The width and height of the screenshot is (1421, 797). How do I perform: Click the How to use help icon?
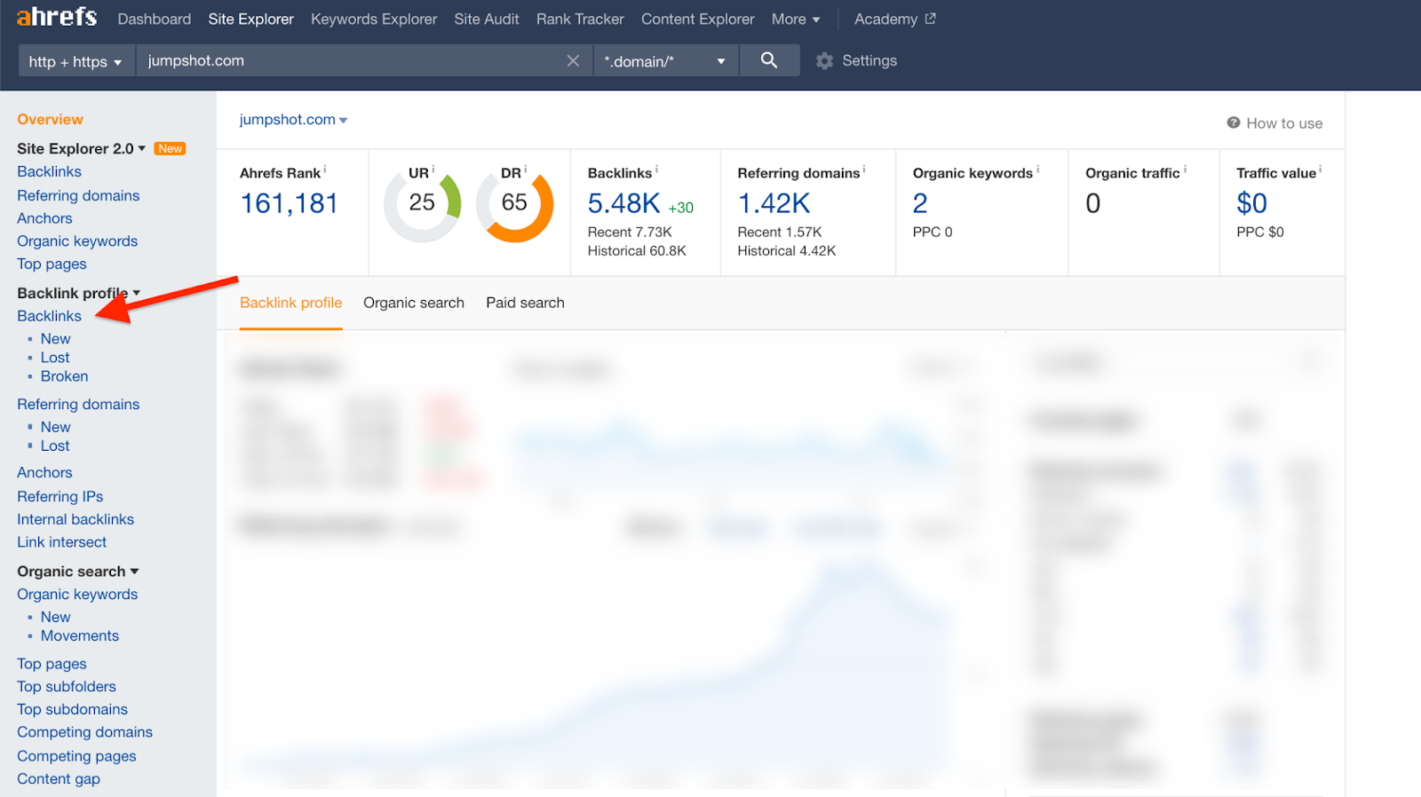(x=1234, y=122)
